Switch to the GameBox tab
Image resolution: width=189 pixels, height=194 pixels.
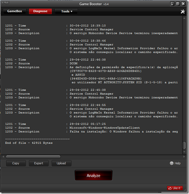point(14,11)
